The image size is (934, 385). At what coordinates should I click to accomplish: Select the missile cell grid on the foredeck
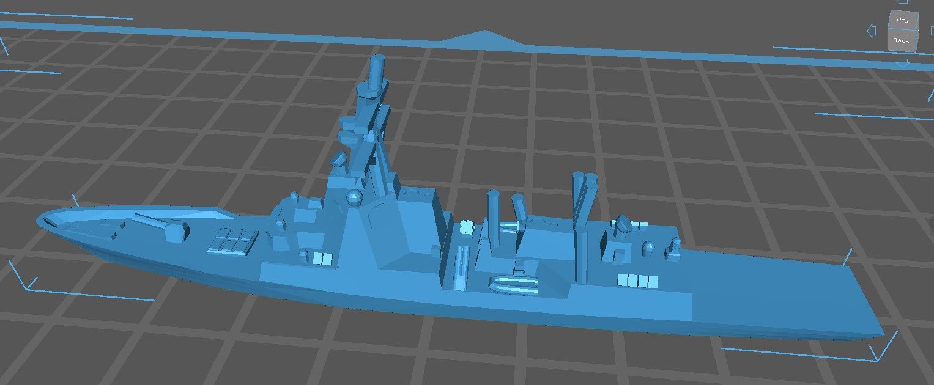232,240
